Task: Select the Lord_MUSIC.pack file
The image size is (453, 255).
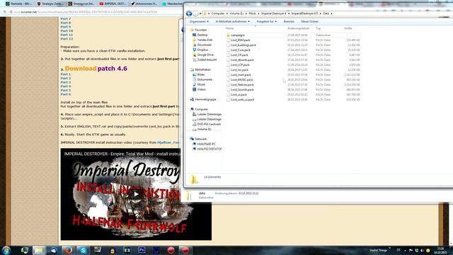Action: point(242,80)
